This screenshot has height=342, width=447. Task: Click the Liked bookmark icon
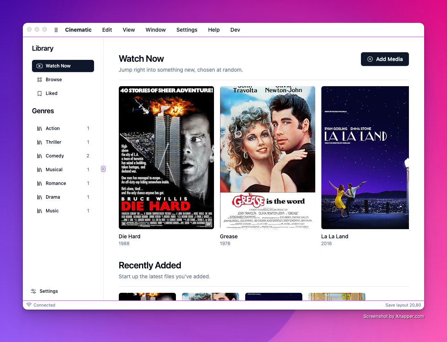40,93
